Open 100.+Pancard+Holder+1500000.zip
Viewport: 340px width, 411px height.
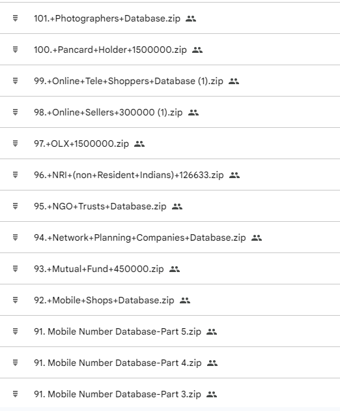pyautogui.click(x=110, y=50)
